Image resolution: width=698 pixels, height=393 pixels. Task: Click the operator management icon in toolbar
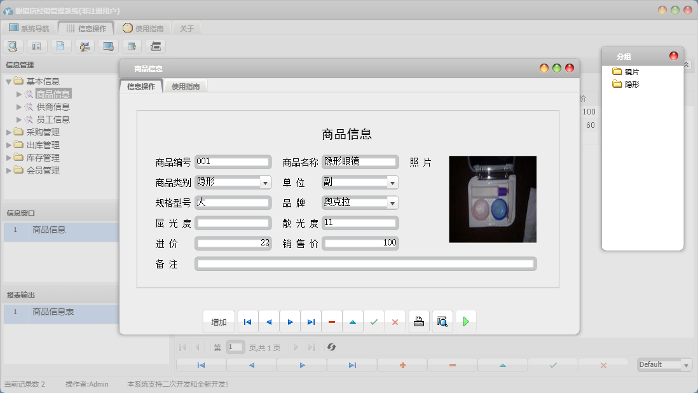coord(84,46)
